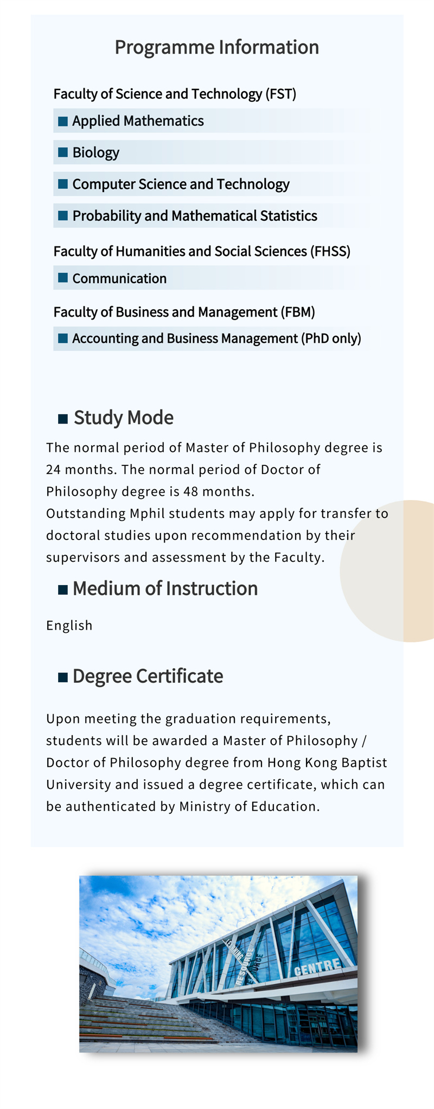
Task: Click the bullet beside Probability and Mathematical Statistics
Action: click(63, 215)
